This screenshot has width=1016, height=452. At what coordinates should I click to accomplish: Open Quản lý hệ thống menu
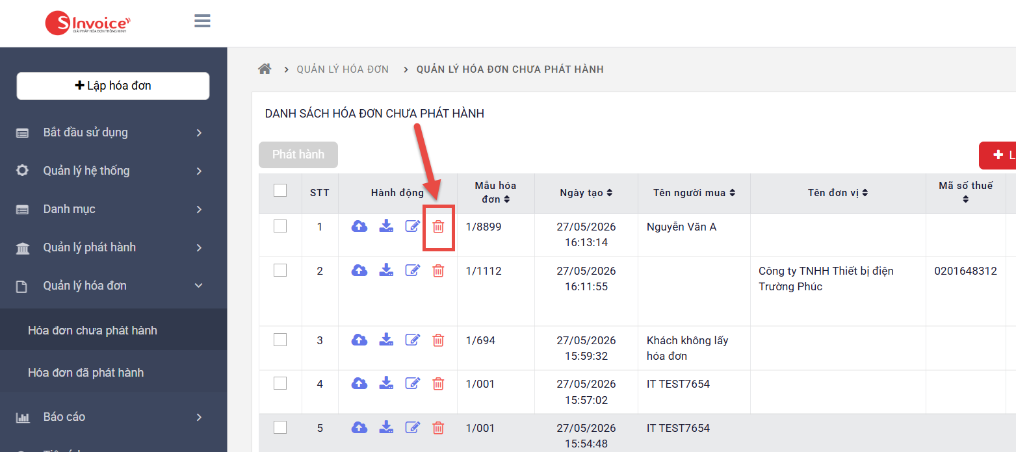[113, 171]
